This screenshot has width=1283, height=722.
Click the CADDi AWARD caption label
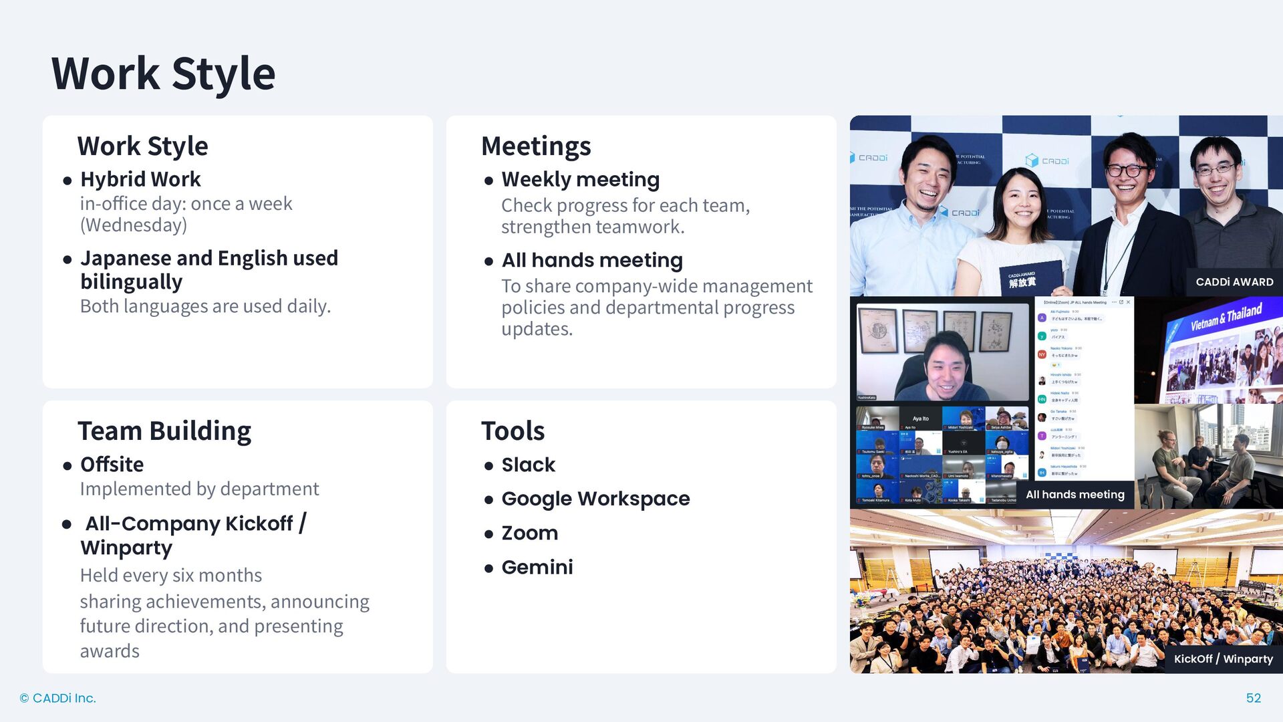pos(1234,282)
